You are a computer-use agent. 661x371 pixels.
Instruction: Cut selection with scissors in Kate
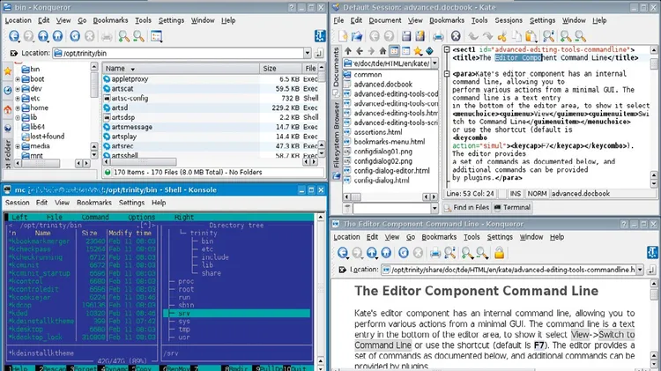point(501,36)
